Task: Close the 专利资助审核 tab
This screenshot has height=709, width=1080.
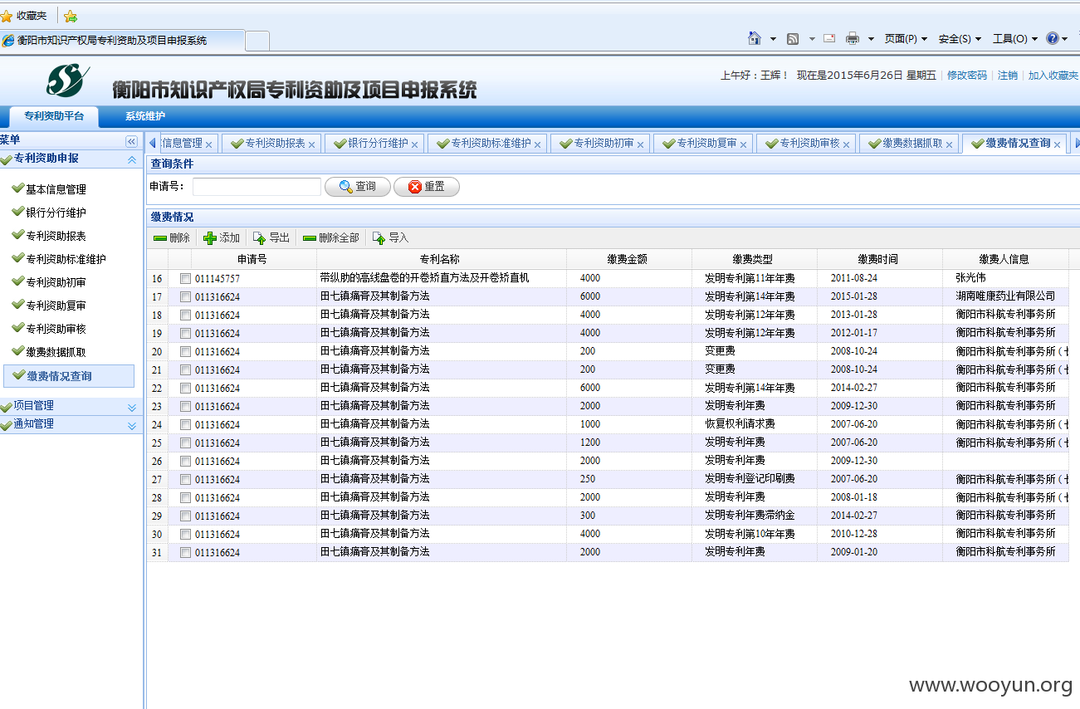Action: point(847,144)
